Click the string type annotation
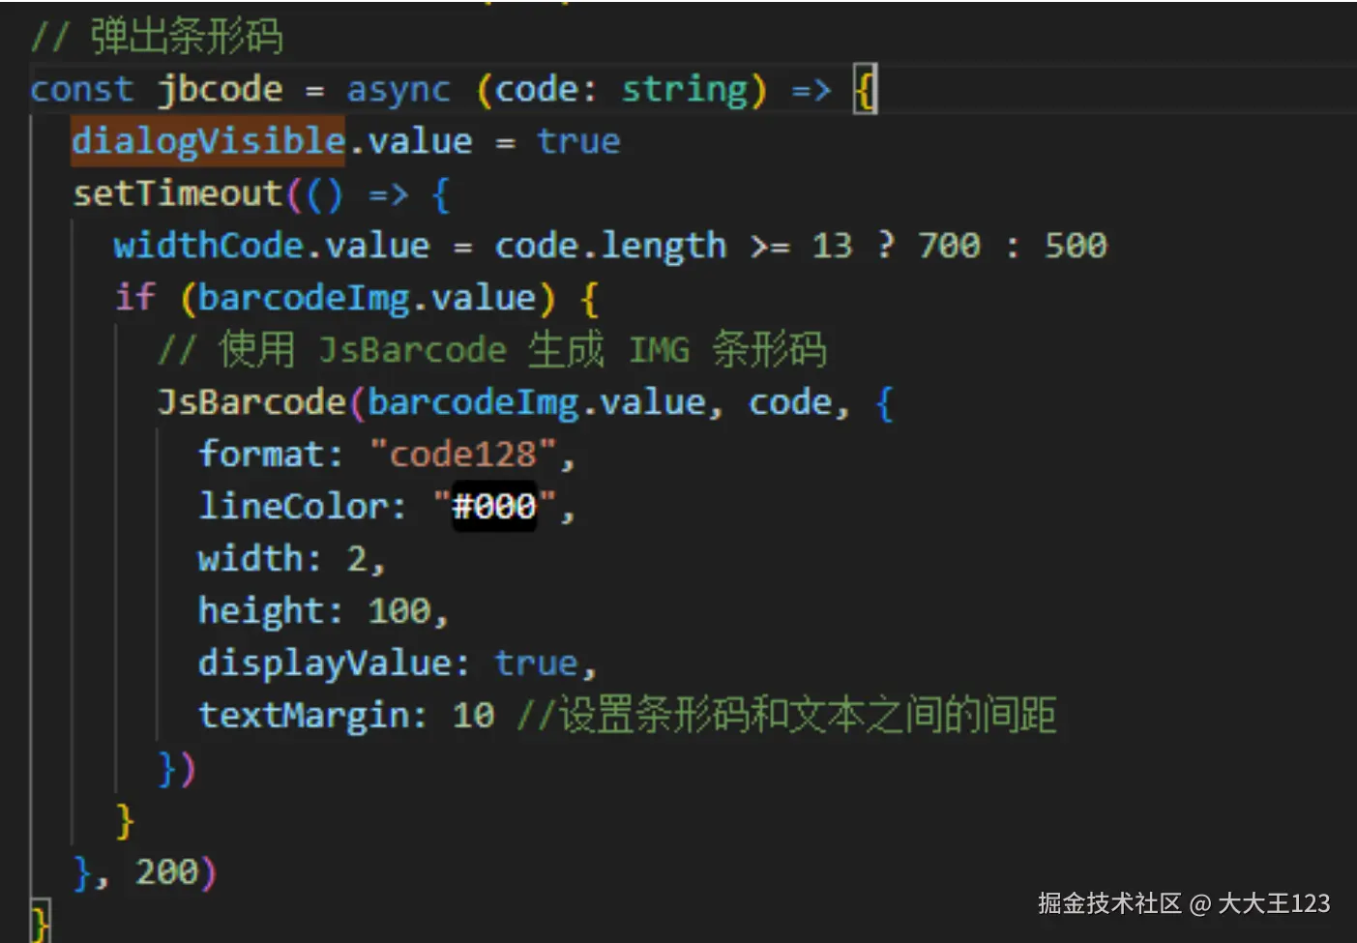 685,90
